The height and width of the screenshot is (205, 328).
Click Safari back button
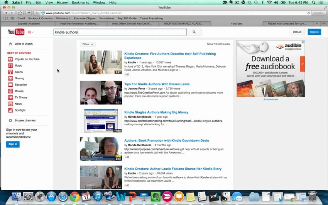click(6, 13)
